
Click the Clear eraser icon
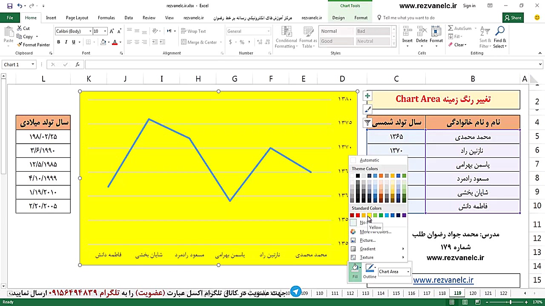(x=450, y=45)
